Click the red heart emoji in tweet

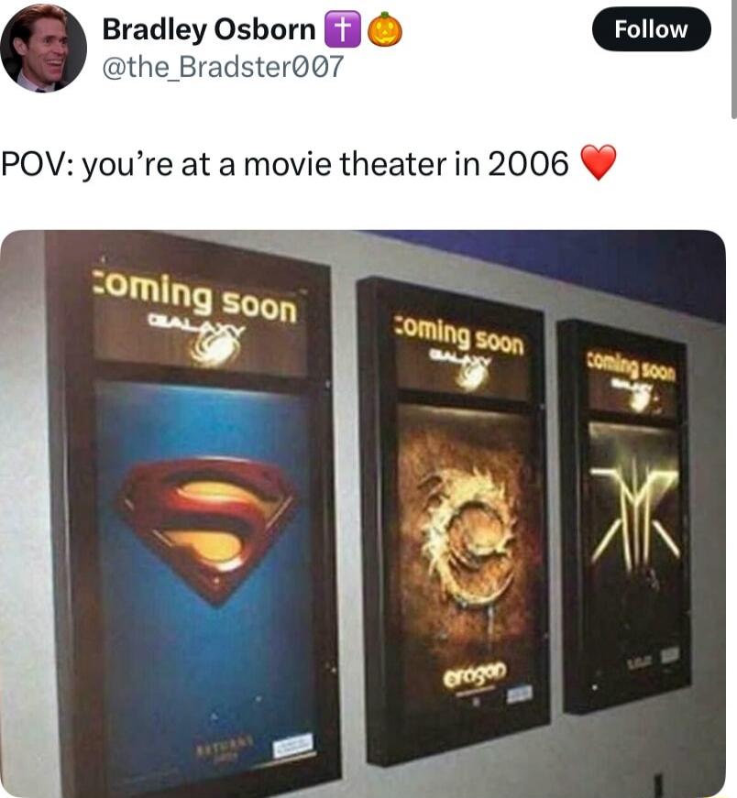click(x=599, y=162)
